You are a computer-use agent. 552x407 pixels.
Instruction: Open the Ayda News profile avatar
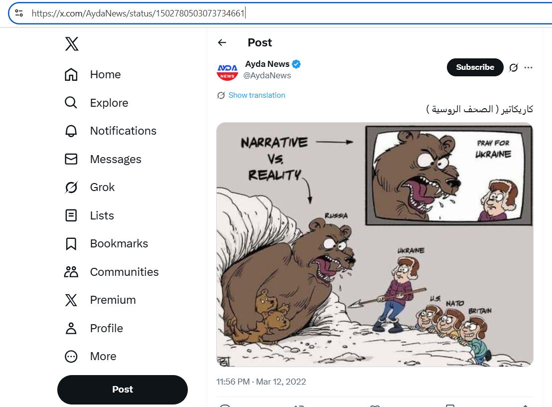(x=227, y=70)
